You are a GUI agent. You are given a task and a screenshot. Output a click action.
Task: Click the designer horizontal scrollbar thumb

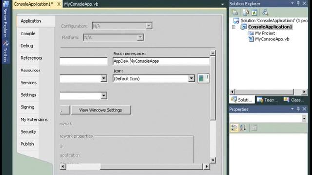pyautogui.click(x=152, y=166)
